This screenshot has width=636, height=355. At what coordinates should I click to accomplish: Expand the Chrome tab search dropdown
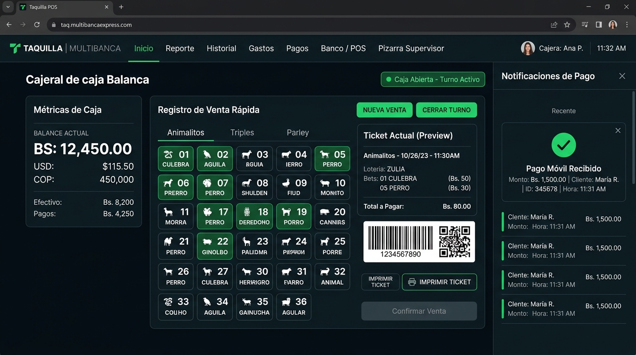[8, 7]
